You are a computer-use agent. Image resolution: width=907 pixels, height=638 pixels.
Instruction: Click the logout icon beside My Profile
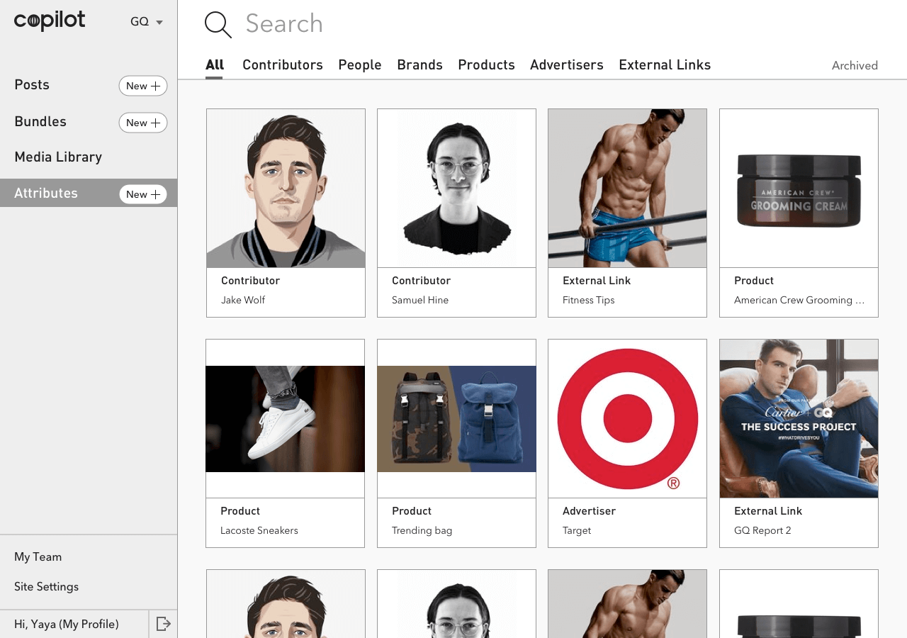(163, 624)
